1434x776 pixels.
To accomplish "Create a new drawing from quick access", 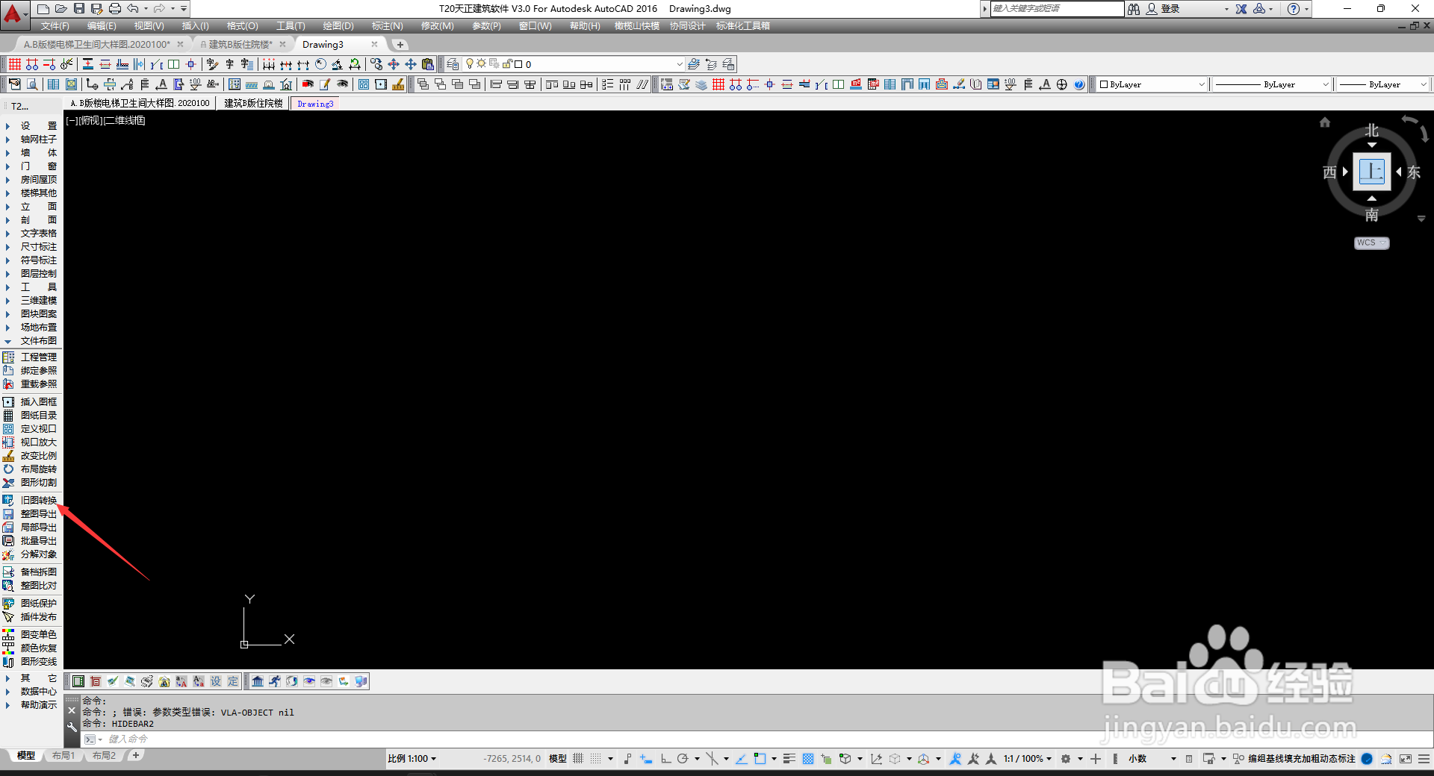I will point(43,9).
